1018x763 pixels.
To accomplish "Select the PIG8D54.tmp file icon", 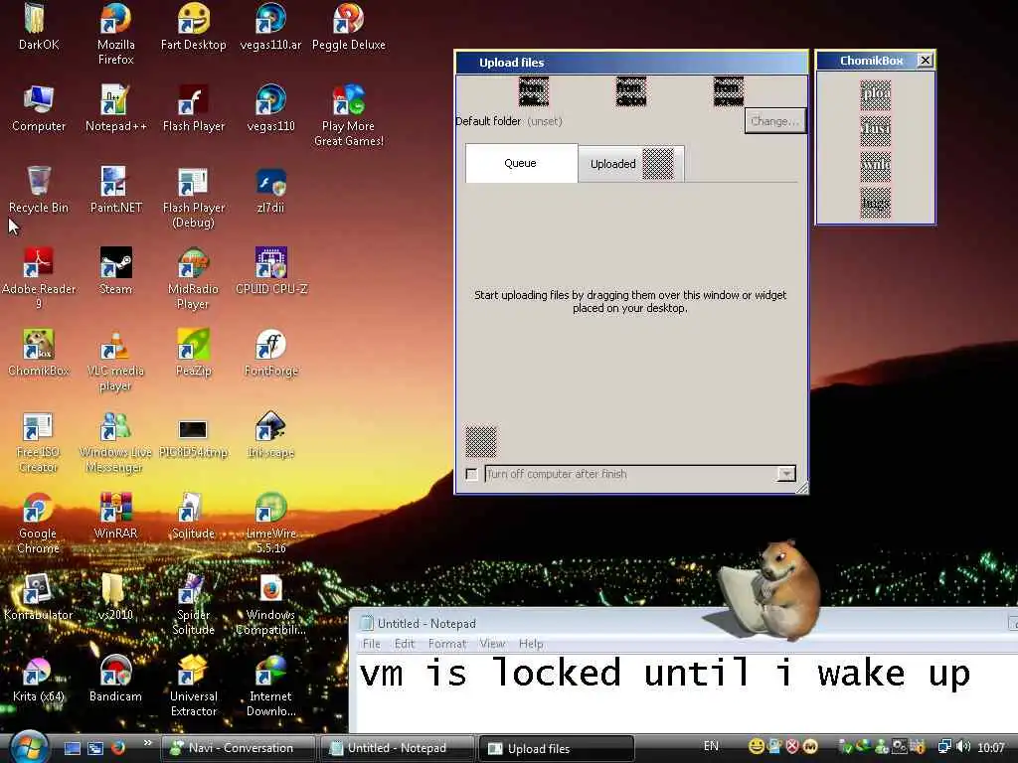I will 194,438.
